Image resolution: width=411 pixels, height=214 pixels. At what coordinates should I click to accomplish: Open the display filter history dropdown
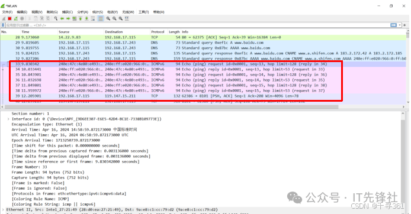[x=400, y=25]
